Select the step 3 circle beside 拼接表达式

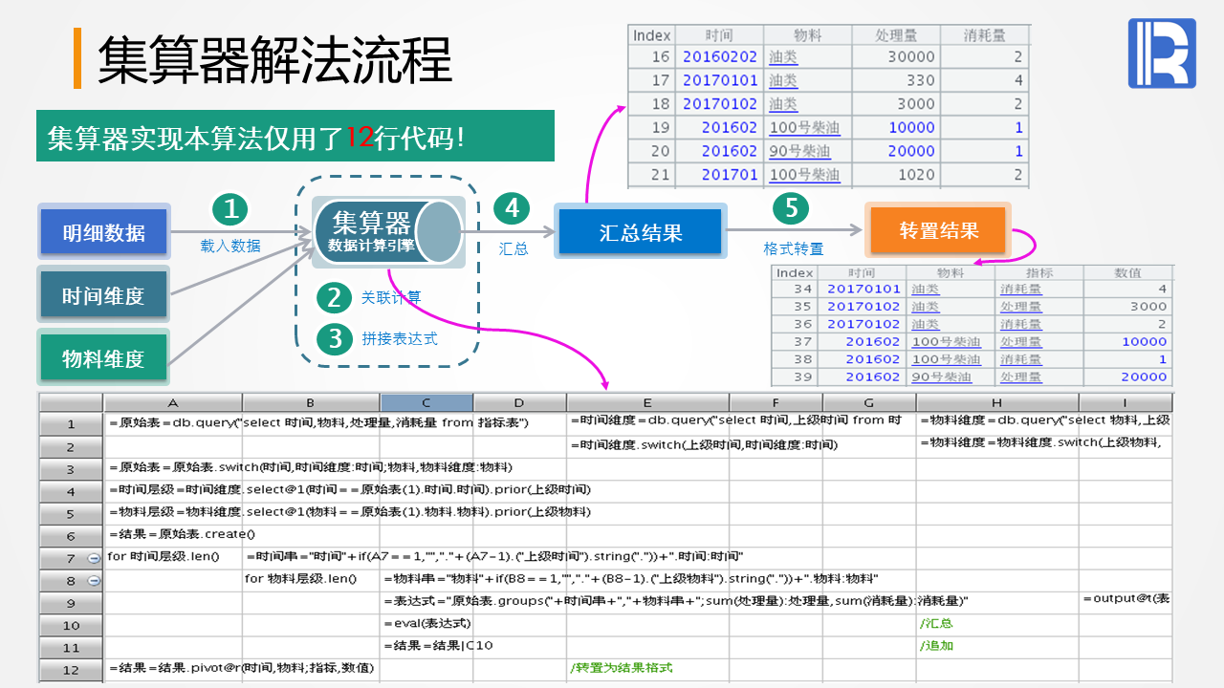pos(334,338)
